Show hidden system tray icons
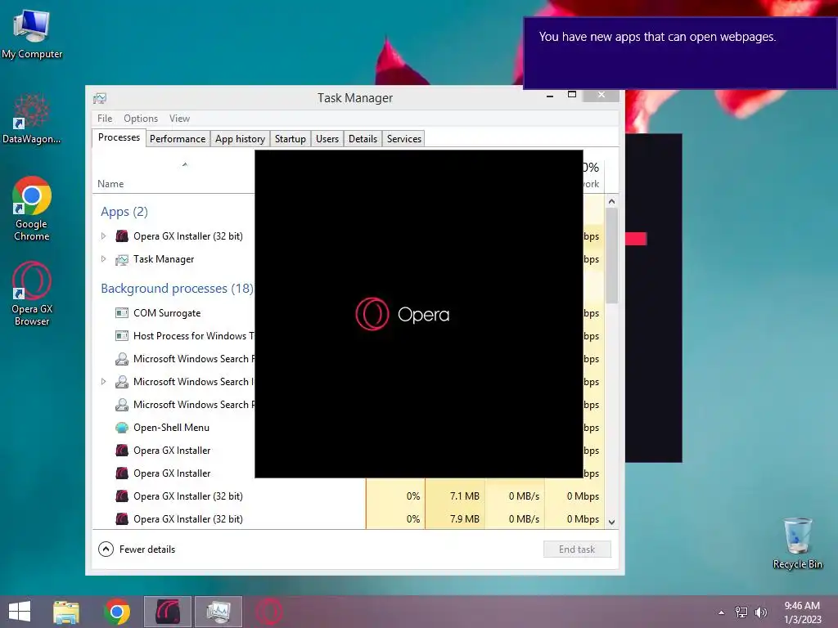 [722, 612]
